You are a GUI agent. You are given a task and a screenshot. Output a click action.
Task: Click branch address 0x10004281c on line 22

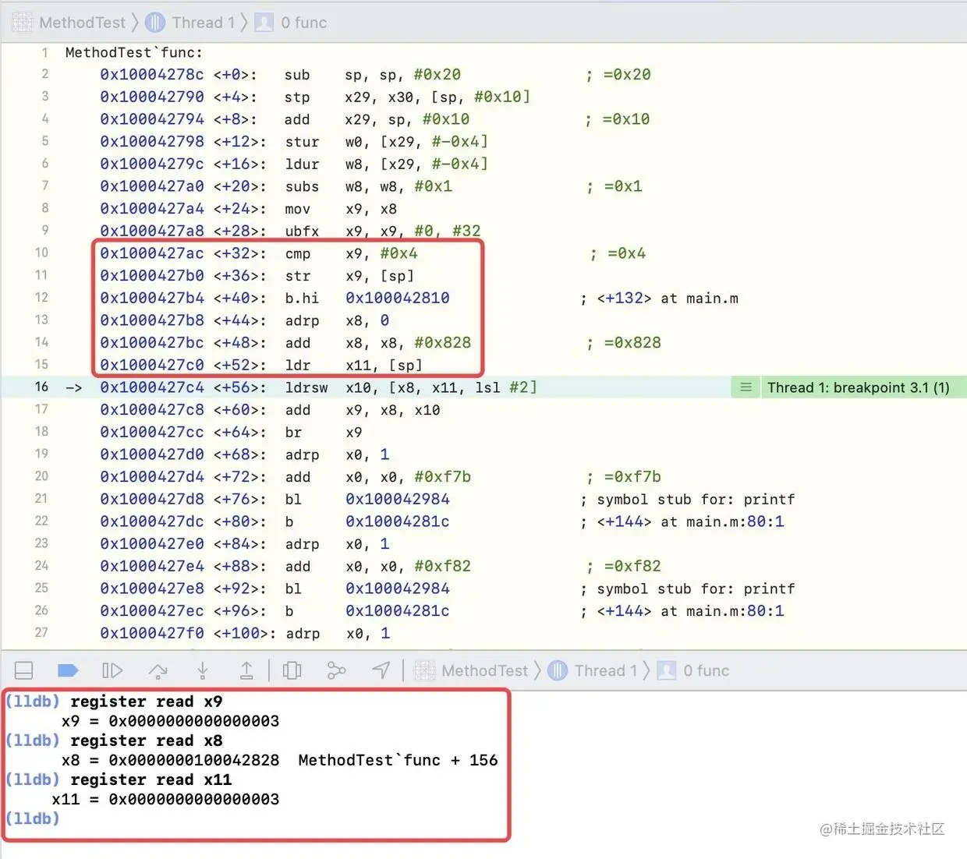(398, 521)
